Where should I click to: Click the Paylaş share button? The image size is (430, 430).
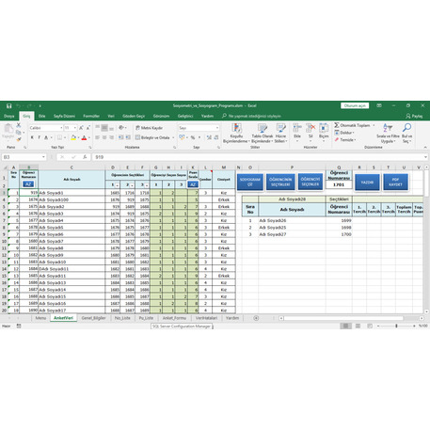[x=414, y=116]
